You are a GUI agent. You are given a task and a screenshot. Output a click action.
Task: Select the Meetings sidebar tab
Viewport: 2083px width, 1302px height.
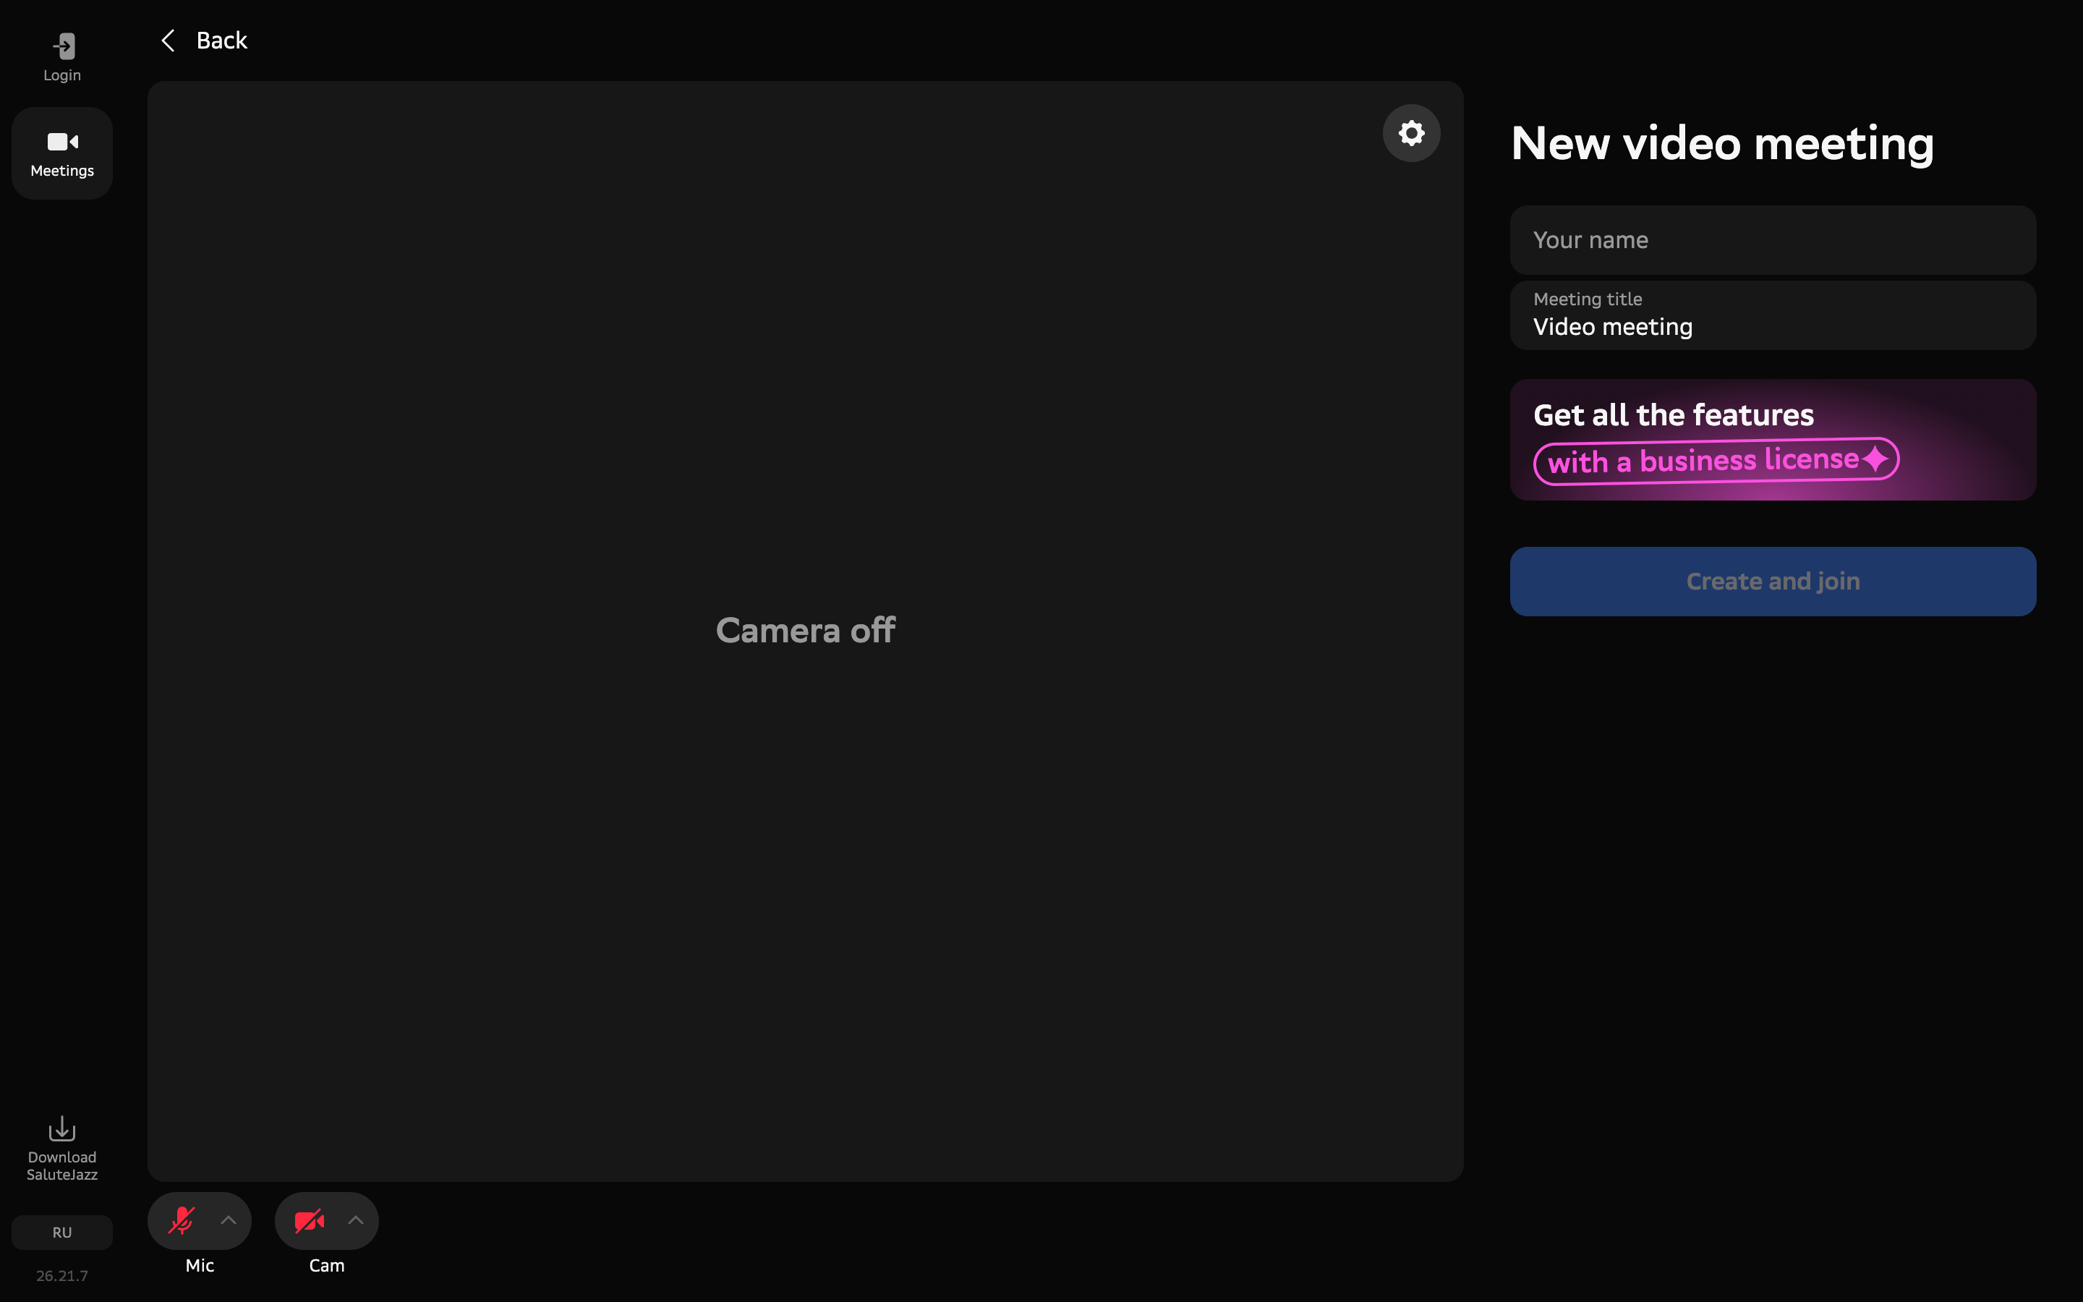click(62, 153)
